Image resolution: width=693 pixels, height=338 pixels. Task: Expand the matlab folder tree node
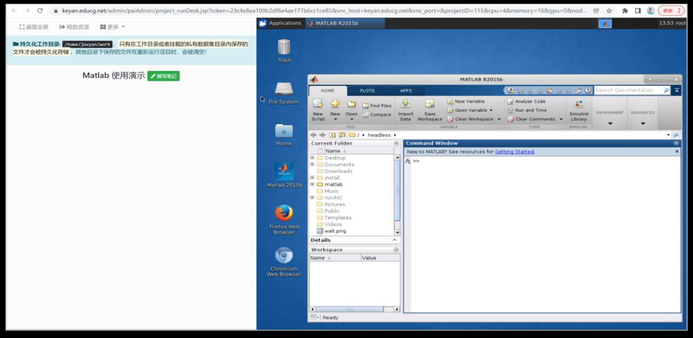click(312, 184)
